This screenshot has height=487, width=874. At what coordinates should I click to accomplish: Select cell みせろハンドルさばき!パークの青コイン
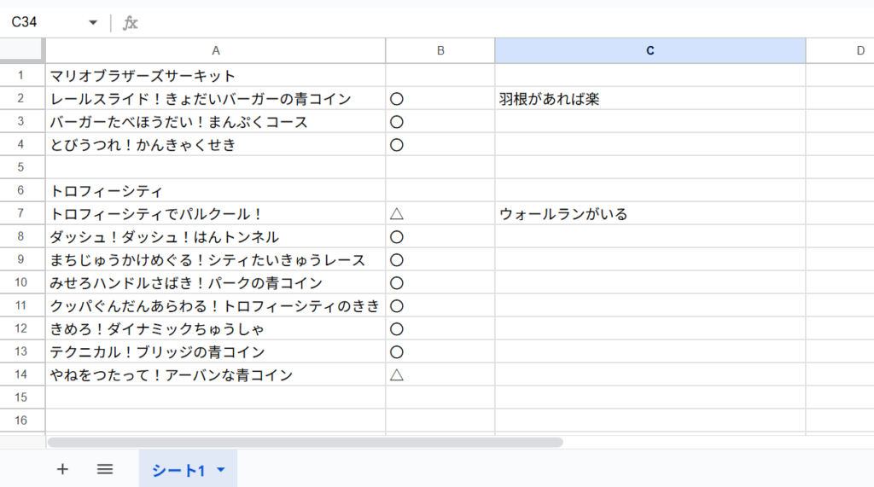point(216,283)
